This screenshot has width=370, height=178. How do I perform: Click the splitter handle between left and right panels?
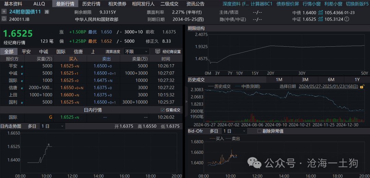pyautogui.click(x=186, y=102)
